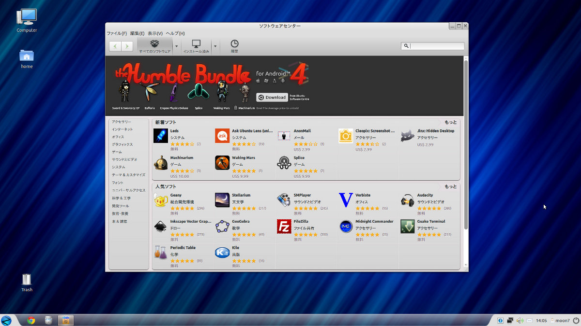The image size is (581, 326).
Task: Select the ユニバーサルアクセス category
Action: pos(128,190)
